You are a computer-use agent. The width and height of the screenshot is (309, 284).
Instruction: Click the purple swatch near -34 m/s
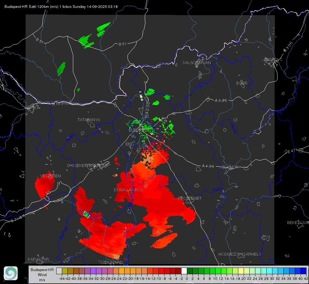93,271
